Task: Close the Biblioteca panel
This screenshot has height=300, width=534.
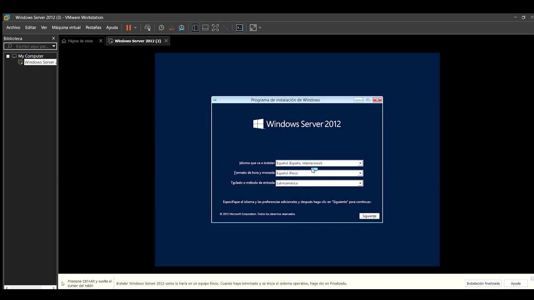Action: click(53, 38)
